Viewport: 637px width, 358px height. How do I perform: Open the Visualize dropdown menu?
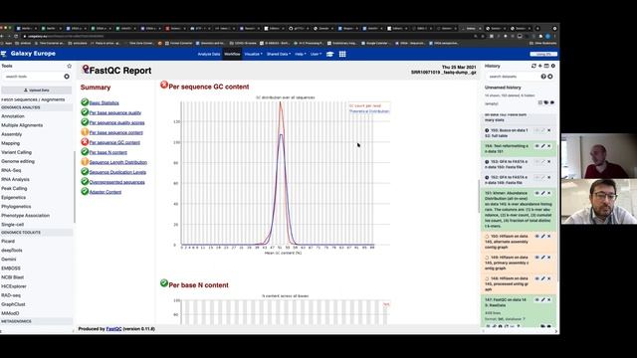click(x=253, y=54)
